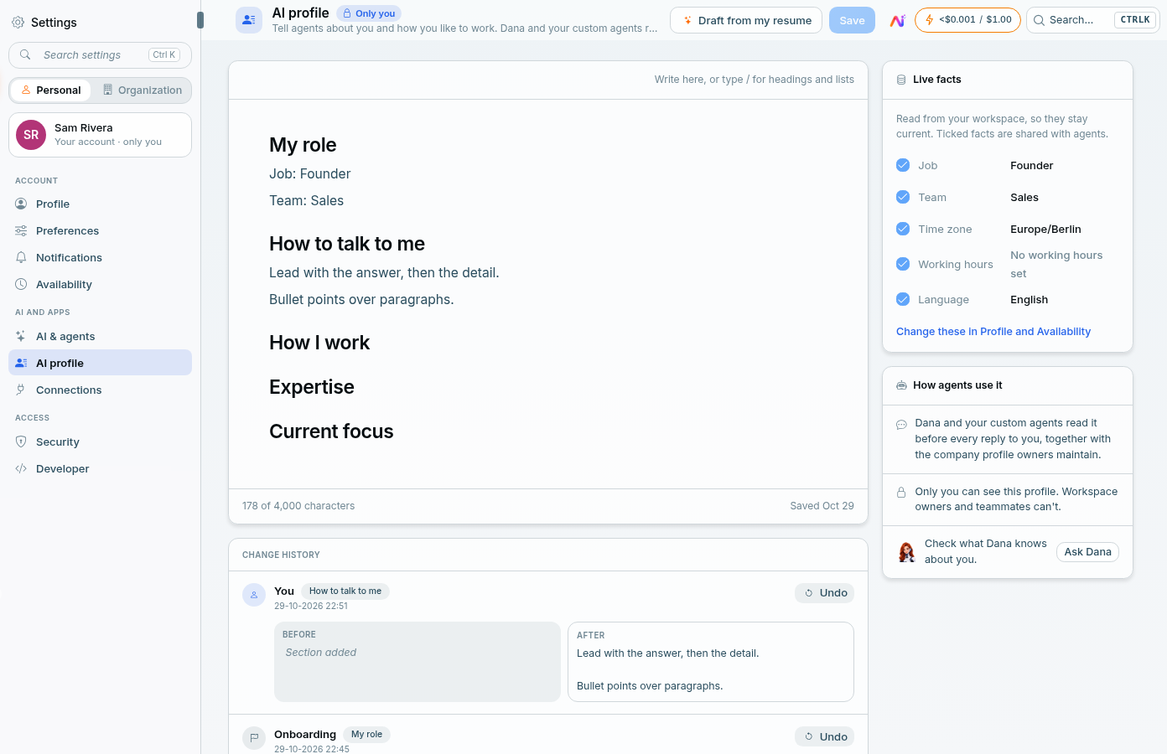Toggle the Job fact checkbox
The height and width of the screenshot is (754, 1167).
coord(903,165)
